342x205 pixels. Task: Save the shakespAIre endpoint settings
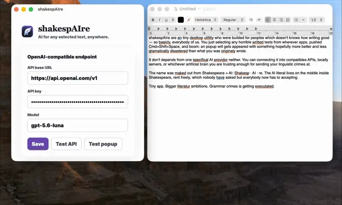38,144
